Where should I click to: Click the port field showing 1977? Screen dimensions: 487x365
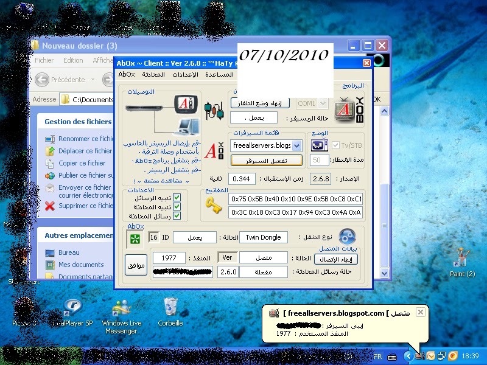click(x=169, y=258)
